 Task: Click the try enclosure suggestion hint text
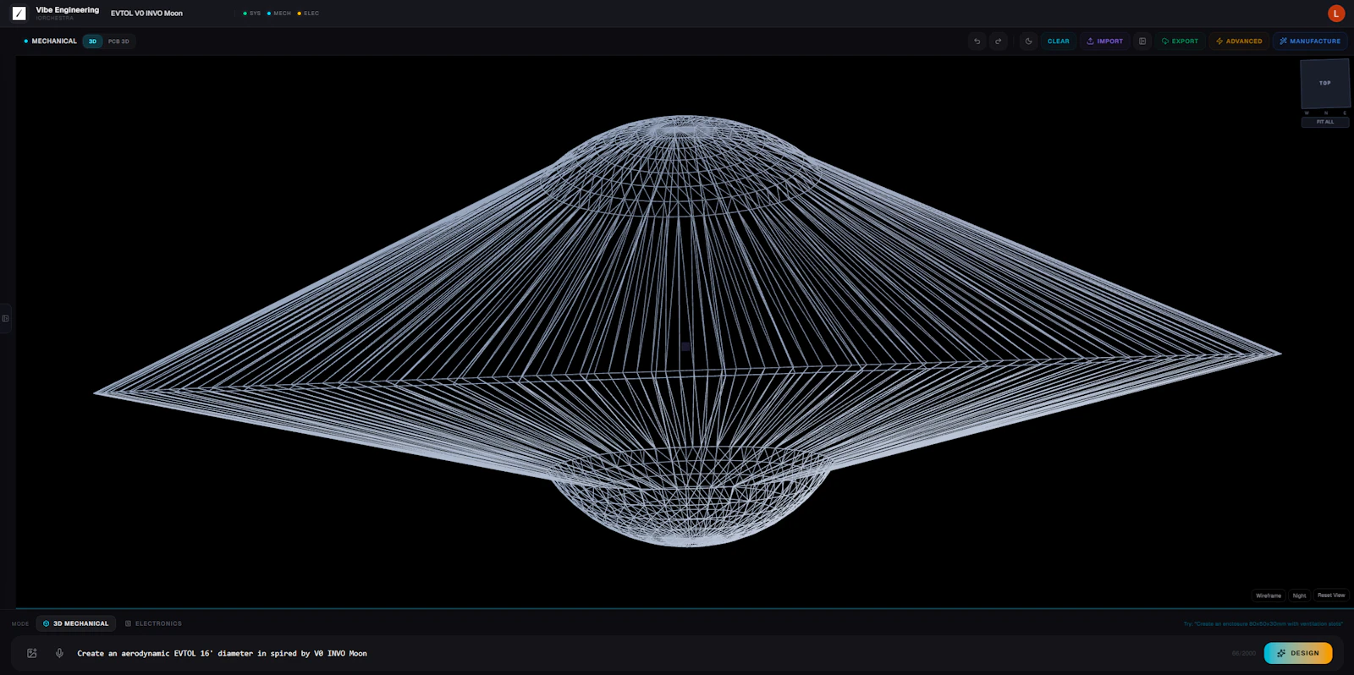[x=1263, y=623]
